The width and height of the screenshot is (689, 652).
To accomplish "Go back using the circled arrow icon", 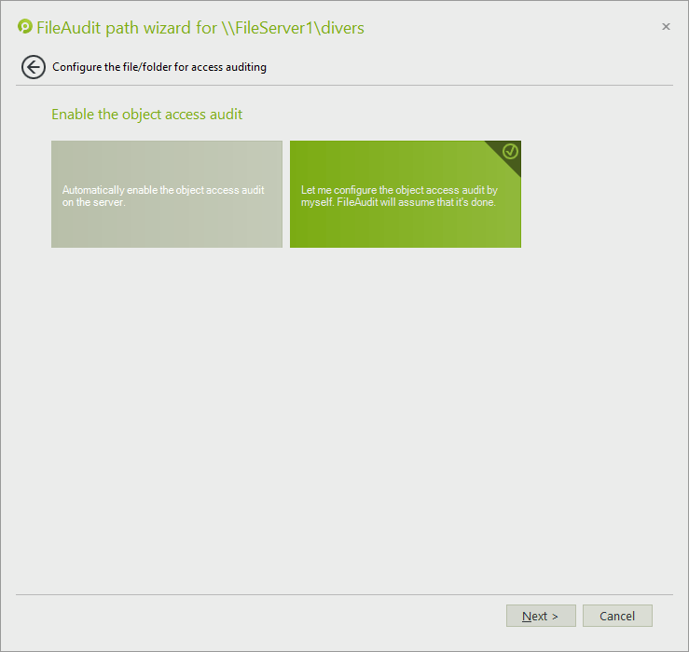I will (34, 67).
